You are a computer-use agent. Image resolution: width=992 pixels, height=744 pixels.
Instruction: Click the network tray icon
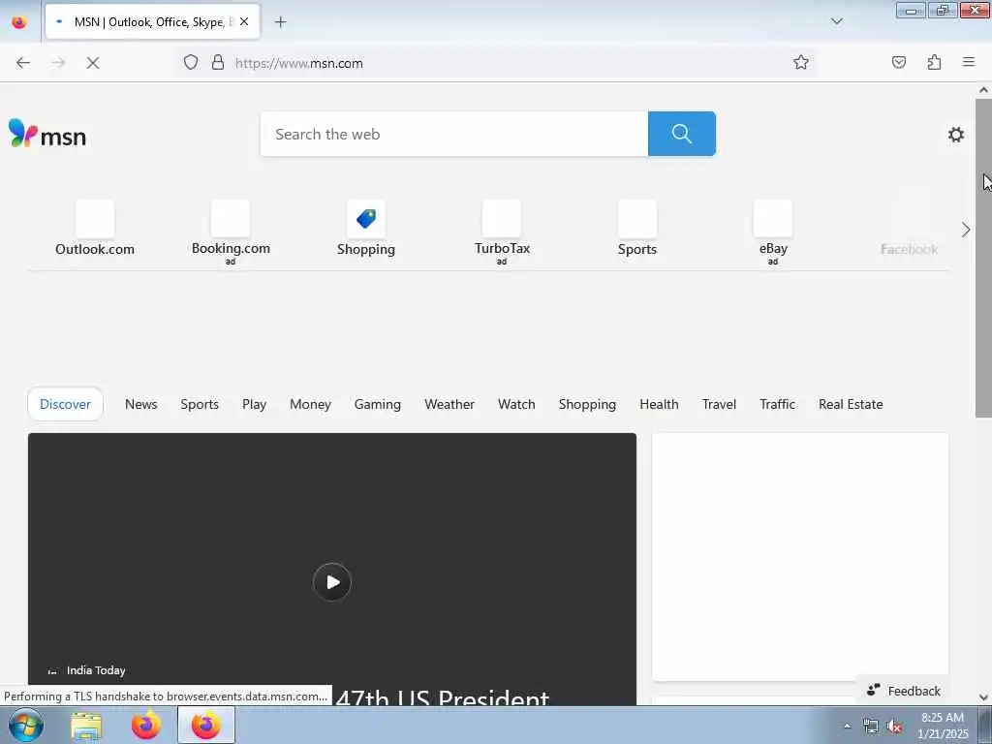point(871,727)
